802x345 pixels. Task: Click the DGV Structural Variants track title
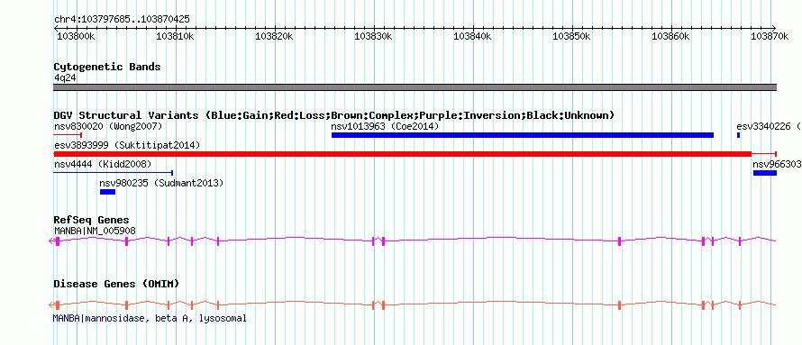[x=334, y=115]
